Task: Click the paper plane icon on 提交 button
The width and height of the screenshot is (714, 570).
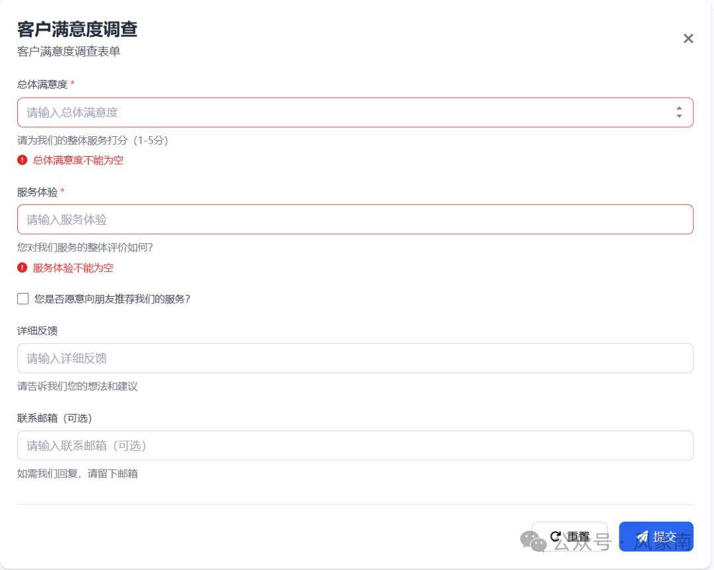Action: (642, 536)
